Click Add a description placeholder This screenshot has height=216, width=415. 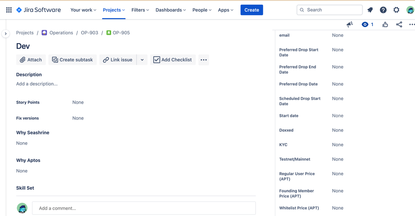point(37,84)
